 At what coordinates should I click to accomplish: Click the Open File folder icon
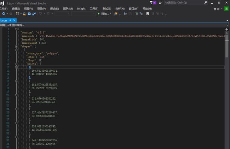point(24,14)
